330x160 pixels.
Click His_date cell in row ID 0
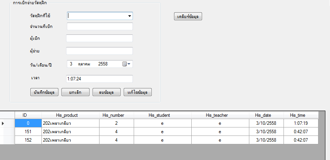[267, 123]
